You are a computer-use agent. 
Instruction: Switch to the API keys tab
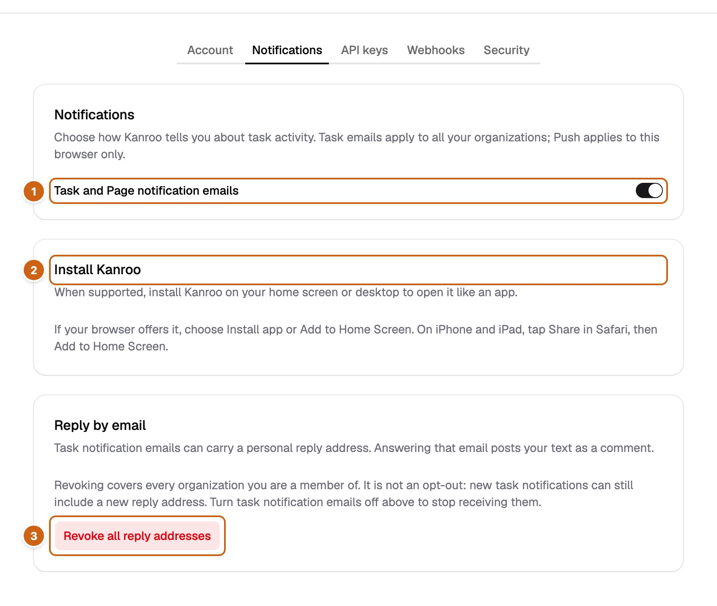pyautogui.click(x=364, y=50)
